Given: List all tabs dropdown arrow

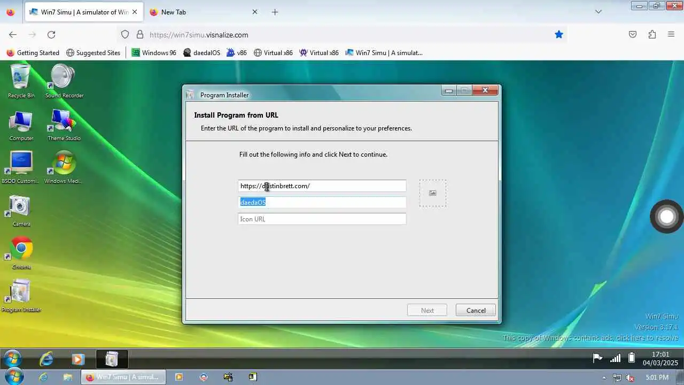Looking at the screenshot, I should [598, 12].
